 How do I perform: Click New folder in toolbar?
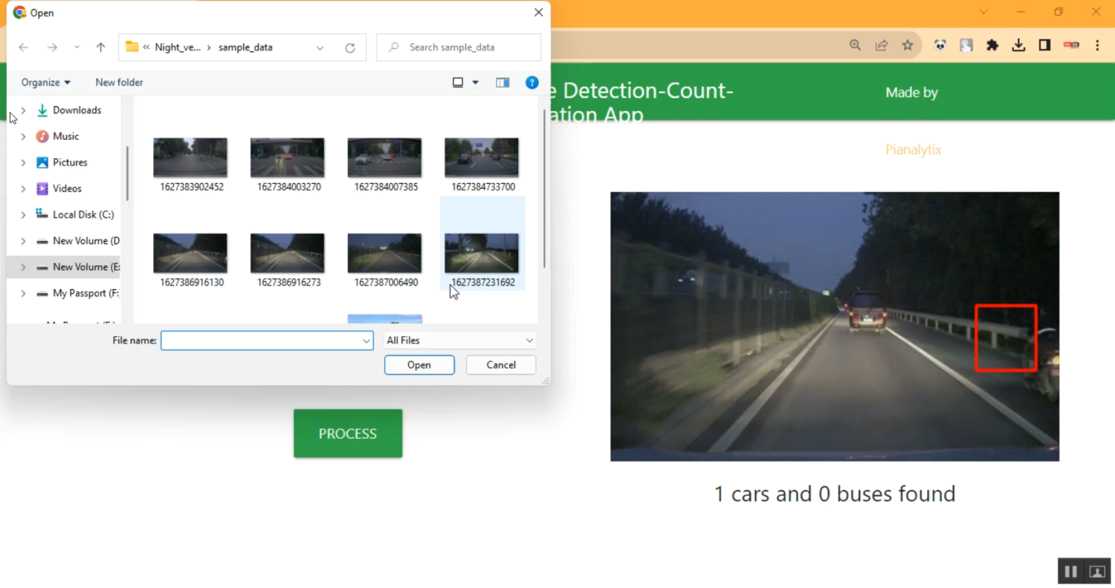(x=119, y=83)
